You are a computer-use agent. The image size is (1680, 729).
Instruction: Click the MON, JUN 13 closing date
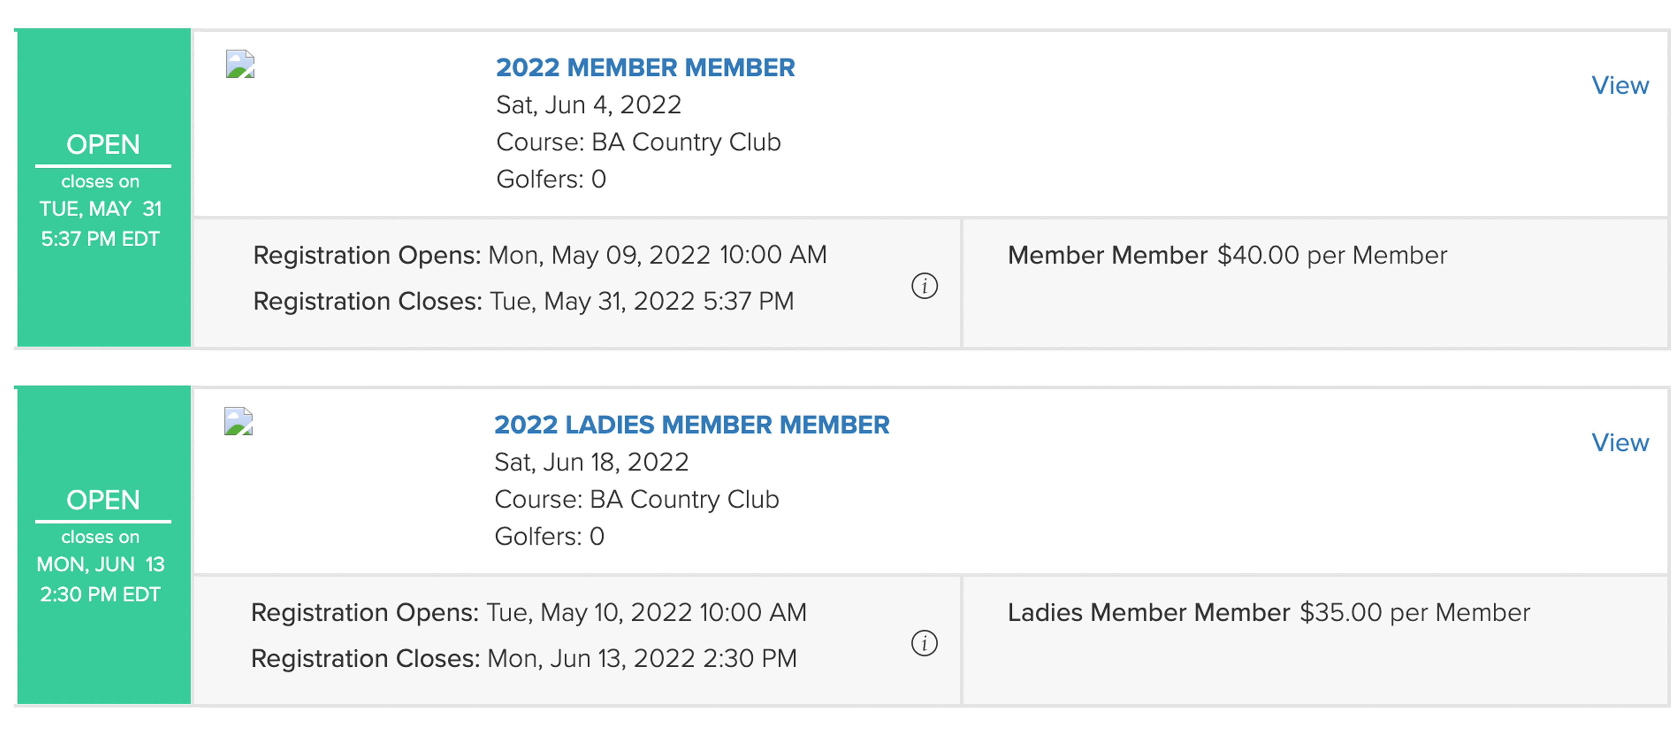pos(101,564)
